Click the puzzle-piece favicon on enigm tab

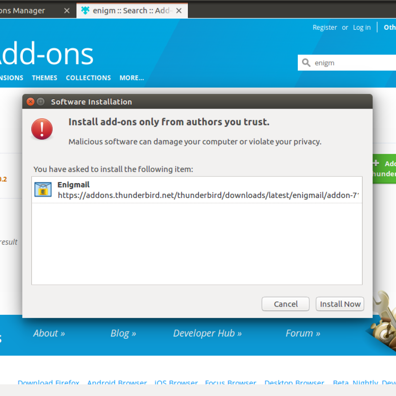point(85,10)
